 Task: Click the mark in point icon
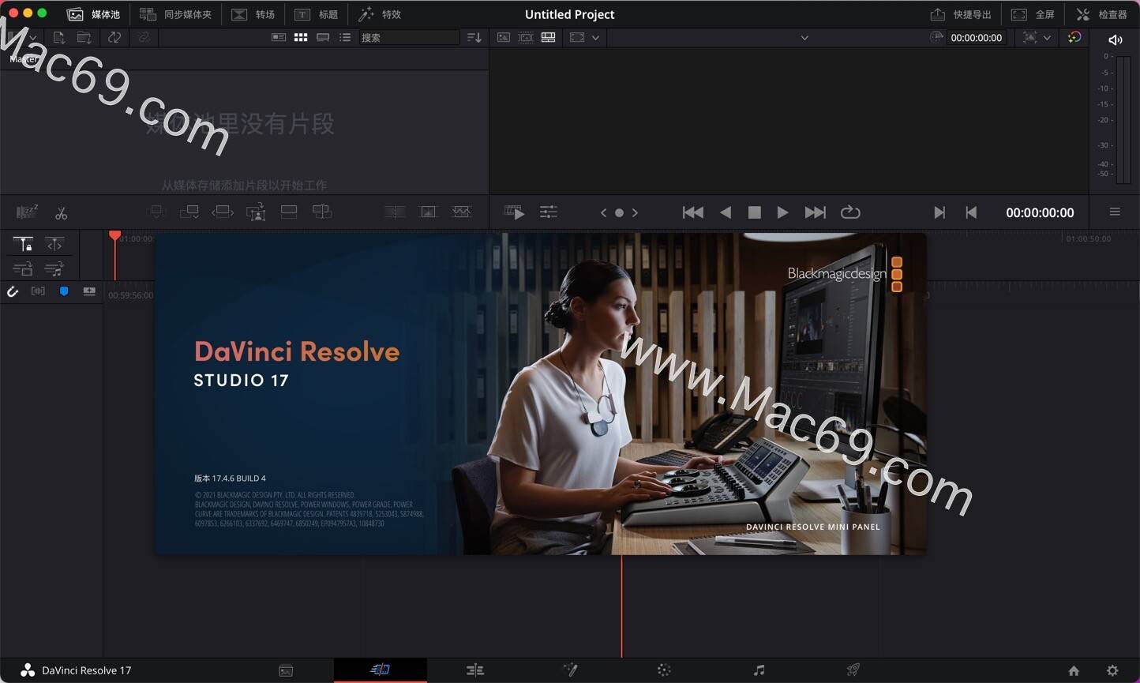coord(939,212)
